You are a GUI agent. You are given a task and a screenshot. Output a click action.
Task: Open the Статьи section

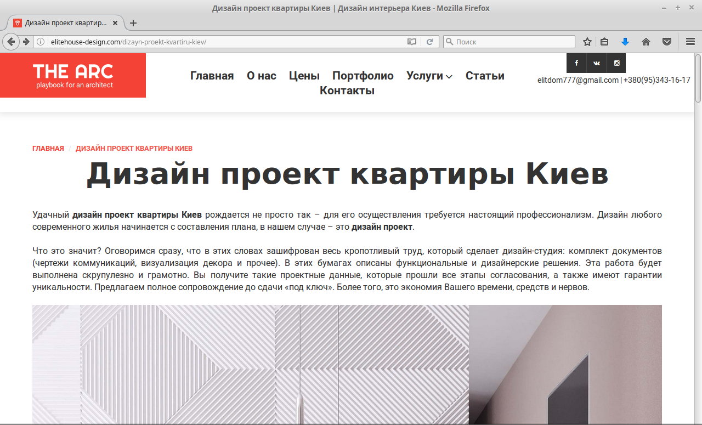pyautogui.click(x=485, y=76)
